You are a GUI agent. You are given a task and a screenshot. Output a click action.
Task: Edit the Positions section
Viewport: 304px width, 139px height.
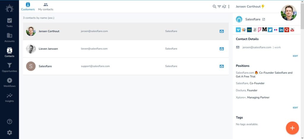coord(295,108)
